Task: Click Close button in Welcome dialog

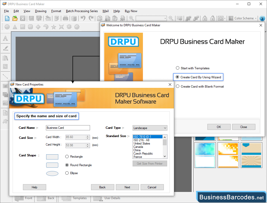Action: [x=244, y=127]
